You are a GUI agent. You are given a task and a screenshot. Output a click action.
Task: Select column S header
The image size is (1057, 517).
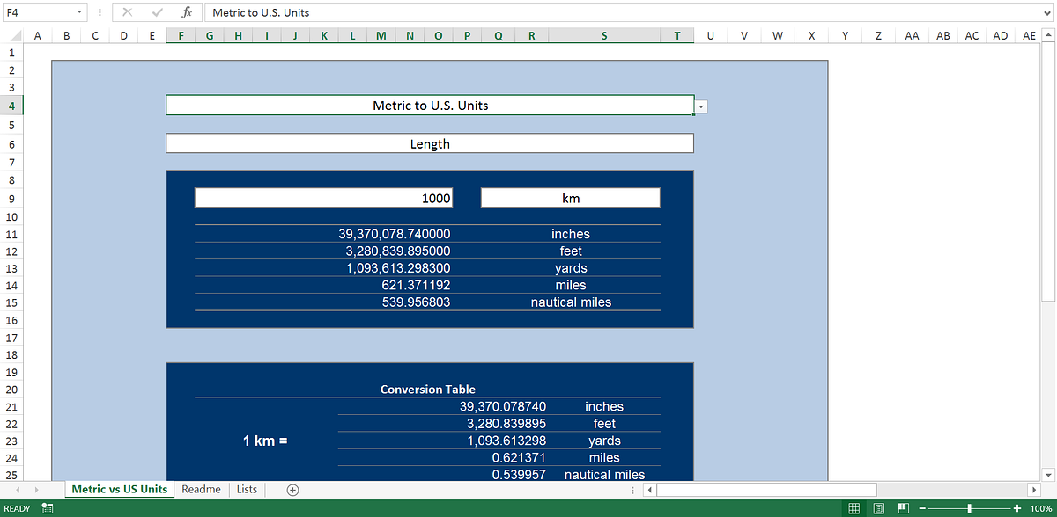[604, 36]
